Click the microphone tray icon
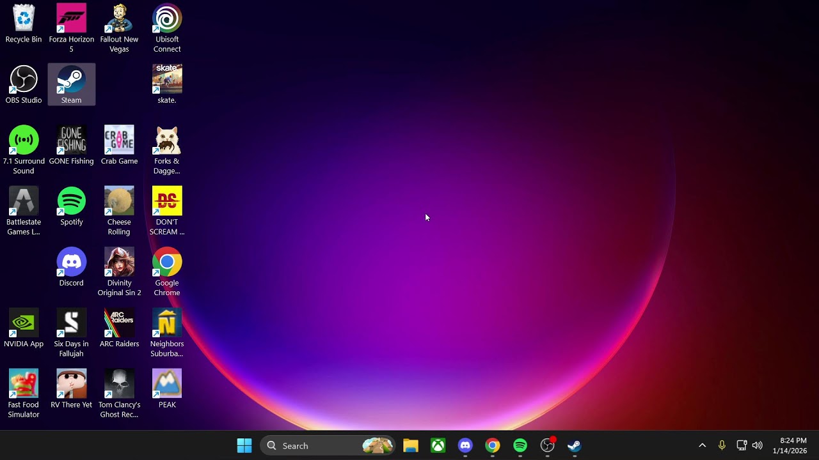This screenshot has height=460, width=819. (722, 445)
